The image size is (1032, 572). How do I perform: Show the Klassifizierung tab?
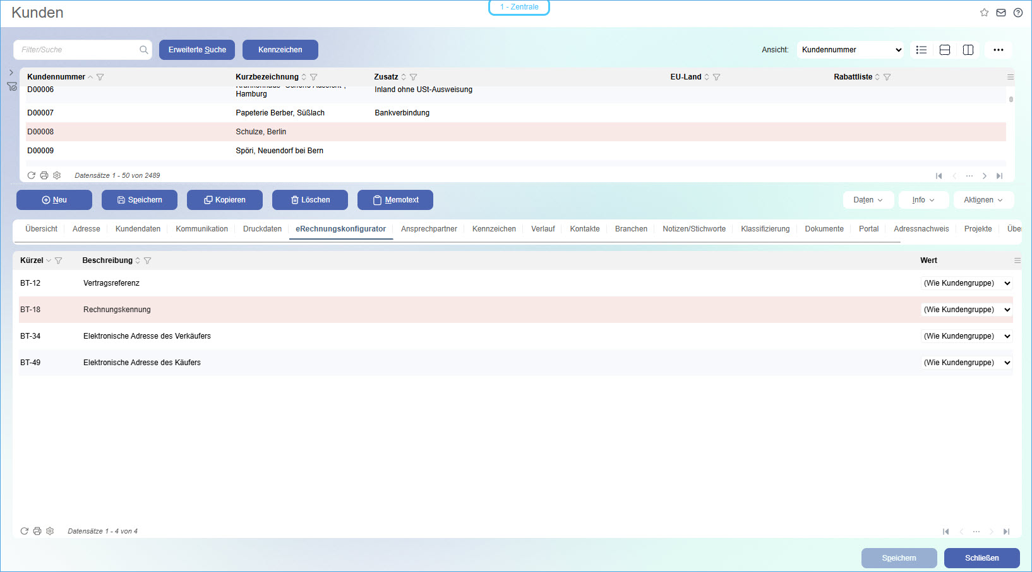[765, 229]
